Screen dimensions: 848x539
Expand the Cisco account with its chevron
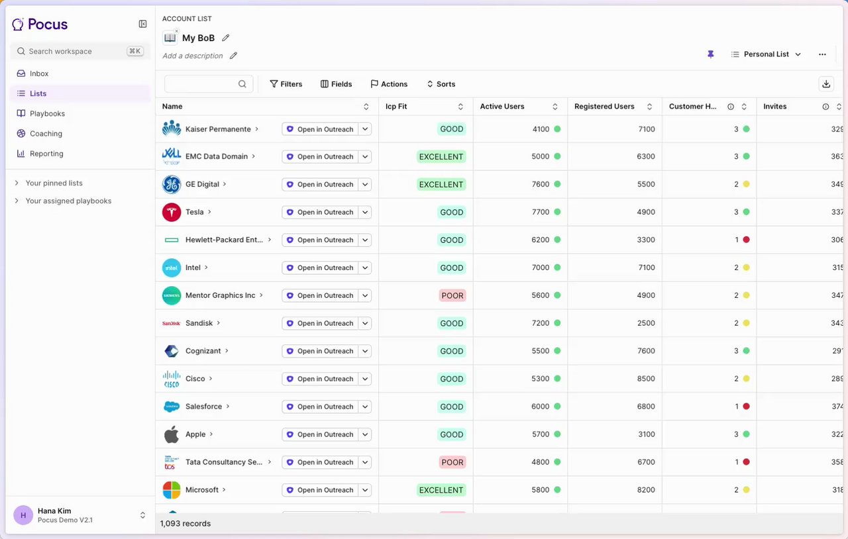211,379
